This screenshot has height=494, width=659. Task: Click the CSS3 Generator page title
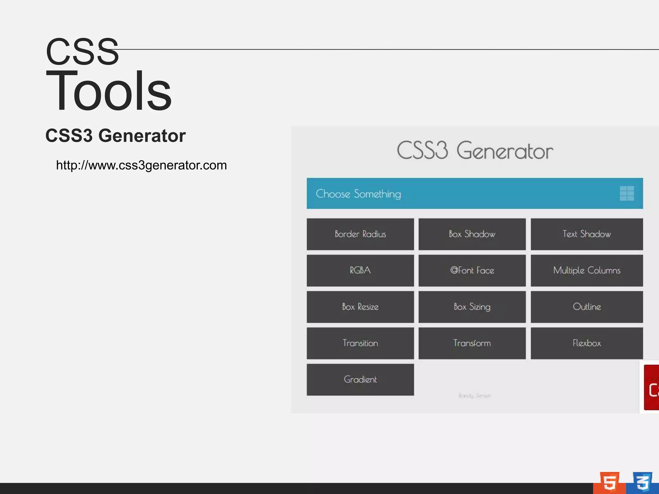[x=475, y=150]
